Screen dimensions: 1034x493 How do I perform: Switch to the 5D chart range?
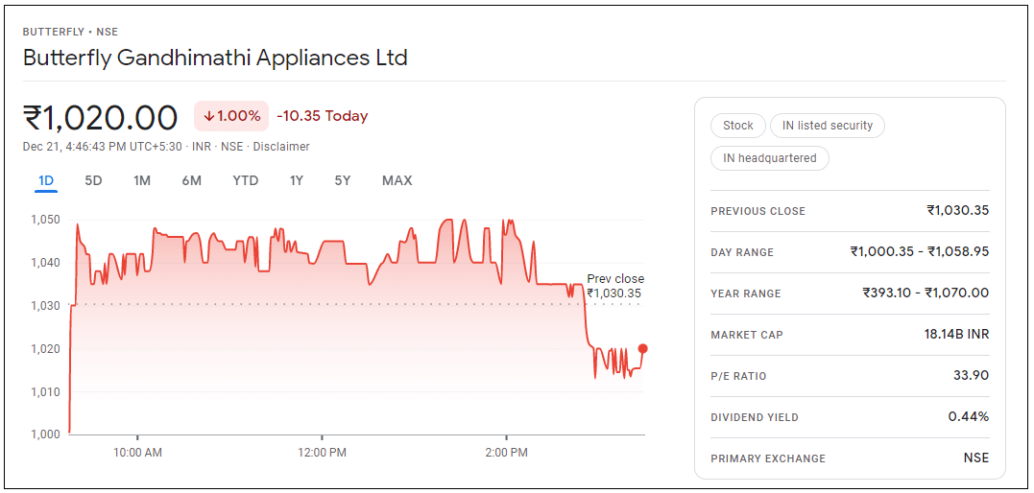[94, 180]
